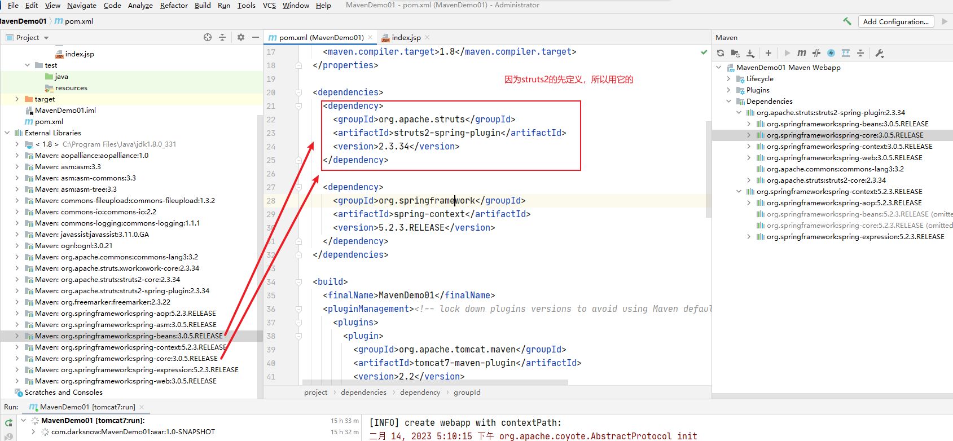Click 'dependencies' in the editor breadcrumb
The height and width of the screenshot is (441, 953).
pyautogui.click(x=364, y=393)
